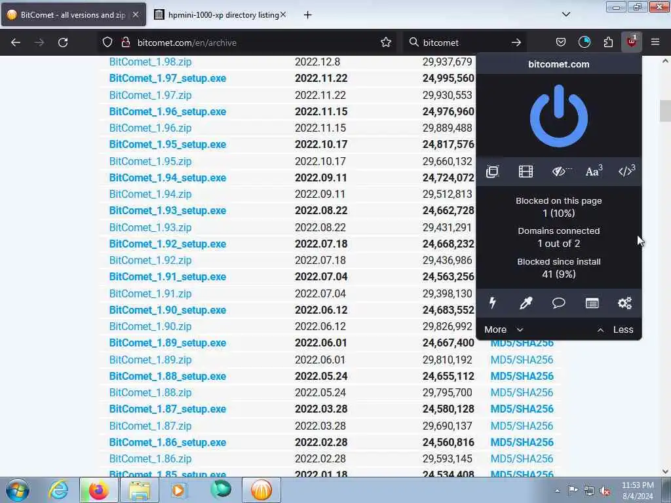Bookmark this page with the star icon
This screenshot has height=503, width=671.
pos(385,42)
